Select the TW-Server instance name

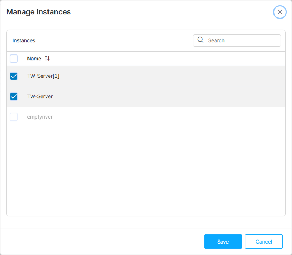40,96
